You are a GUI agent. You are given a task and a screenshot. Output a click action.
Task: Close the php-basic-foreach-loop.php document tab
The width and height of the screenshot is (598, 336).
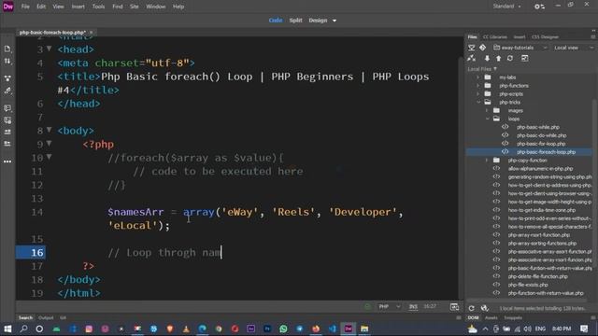coord(92,33)
